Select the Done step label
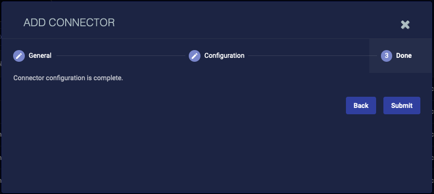 click(404, 55)
